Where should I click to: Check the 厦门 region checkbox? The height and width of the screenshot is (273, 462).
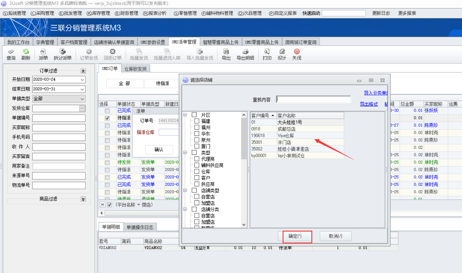(197, 146)
